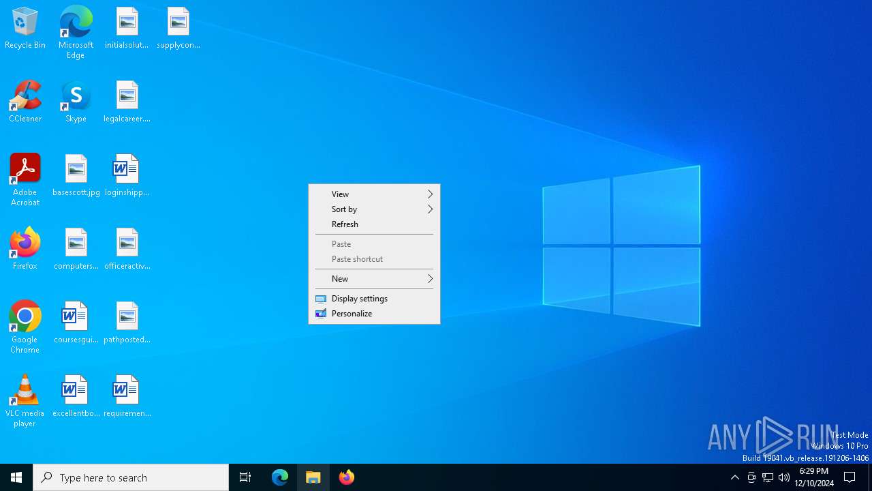Click the greyed-out Paste entry

point(374,244)
